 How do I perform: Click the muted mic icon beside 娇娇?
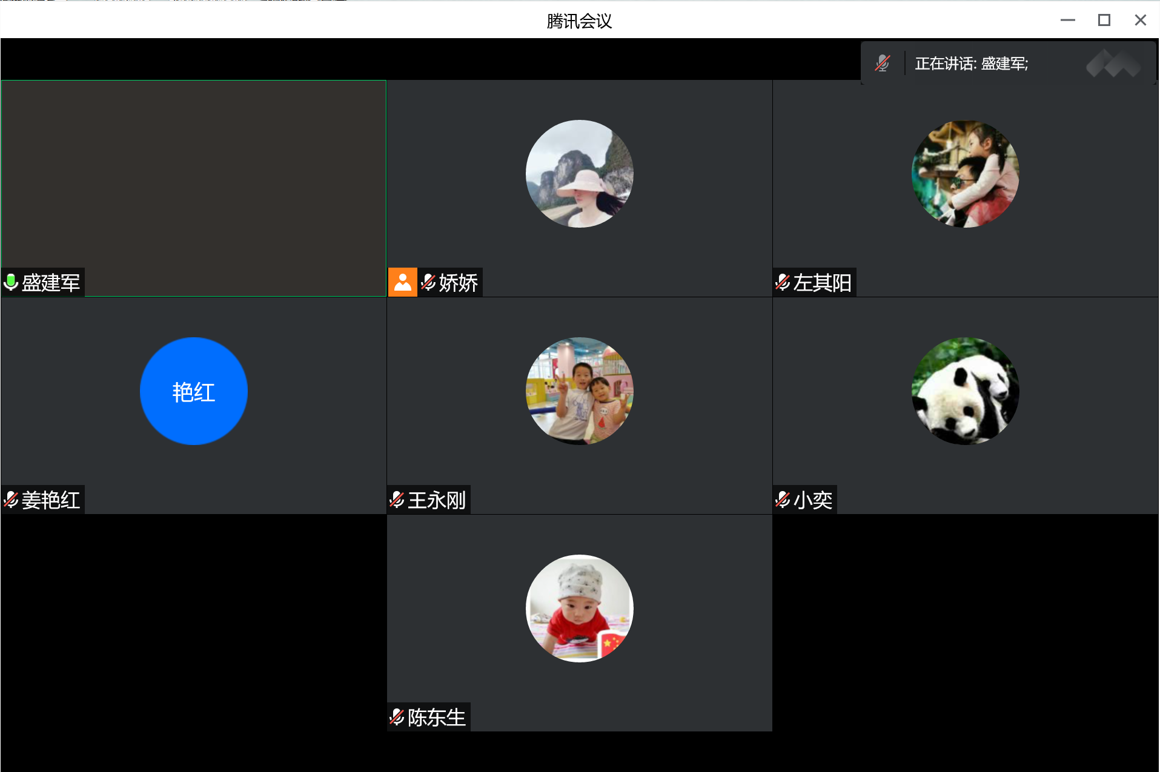(428, 282)
